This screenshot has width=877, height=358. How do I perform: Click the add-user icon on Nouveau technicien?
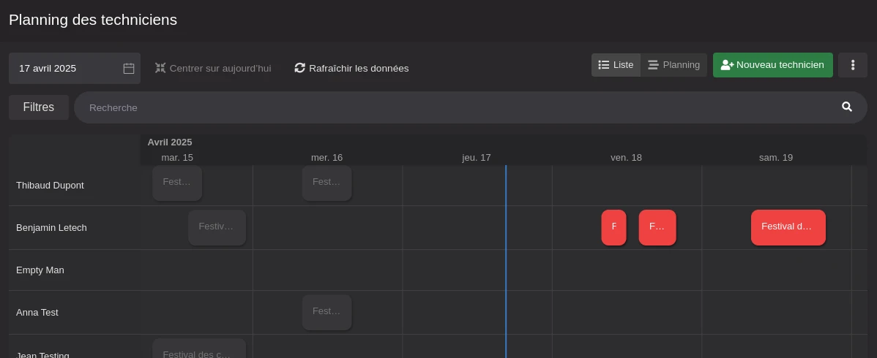pos(727,65)
